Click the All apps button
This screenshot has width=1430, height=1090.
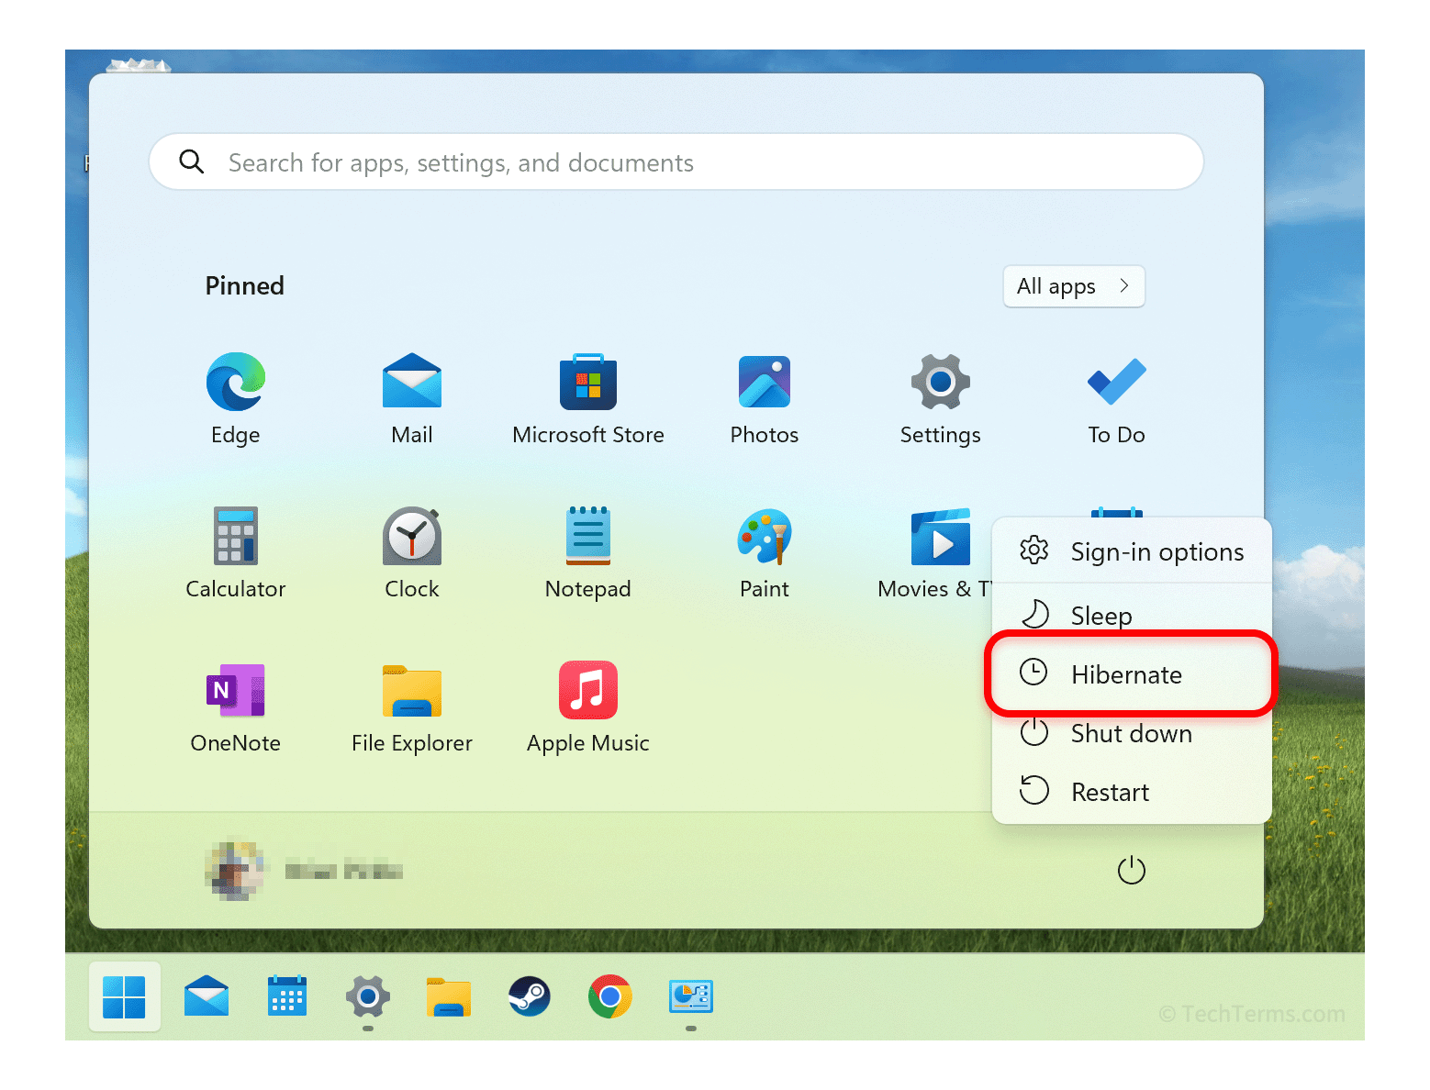[1074, 286]
